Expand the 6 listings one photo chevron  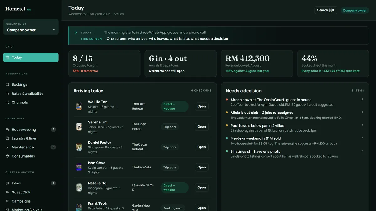click(362, 151)
